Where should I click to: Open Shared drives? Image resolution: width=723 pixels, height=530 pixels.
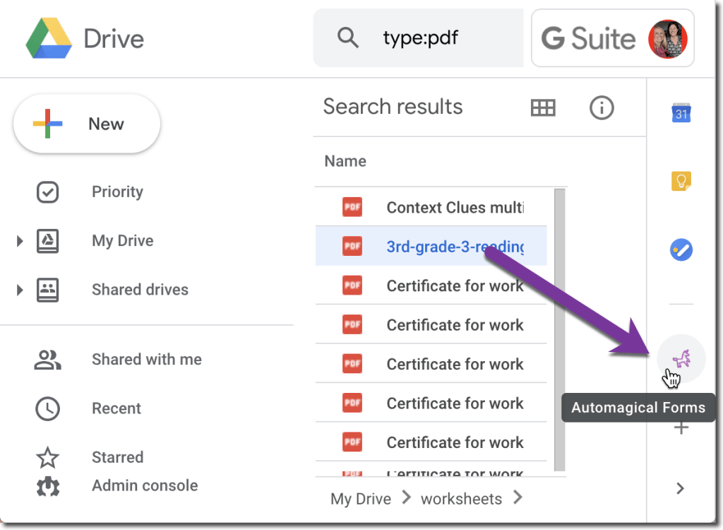(x=140, y=290)
